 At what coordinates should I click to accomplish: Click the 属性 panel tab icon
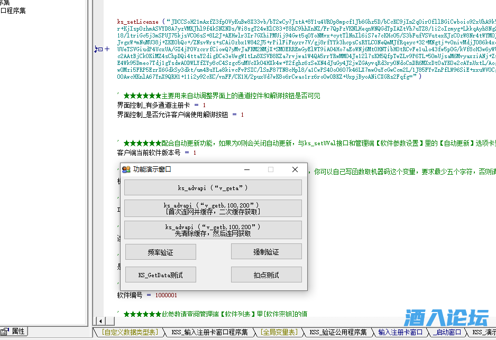pyautogui.click(x=6, y=332)
